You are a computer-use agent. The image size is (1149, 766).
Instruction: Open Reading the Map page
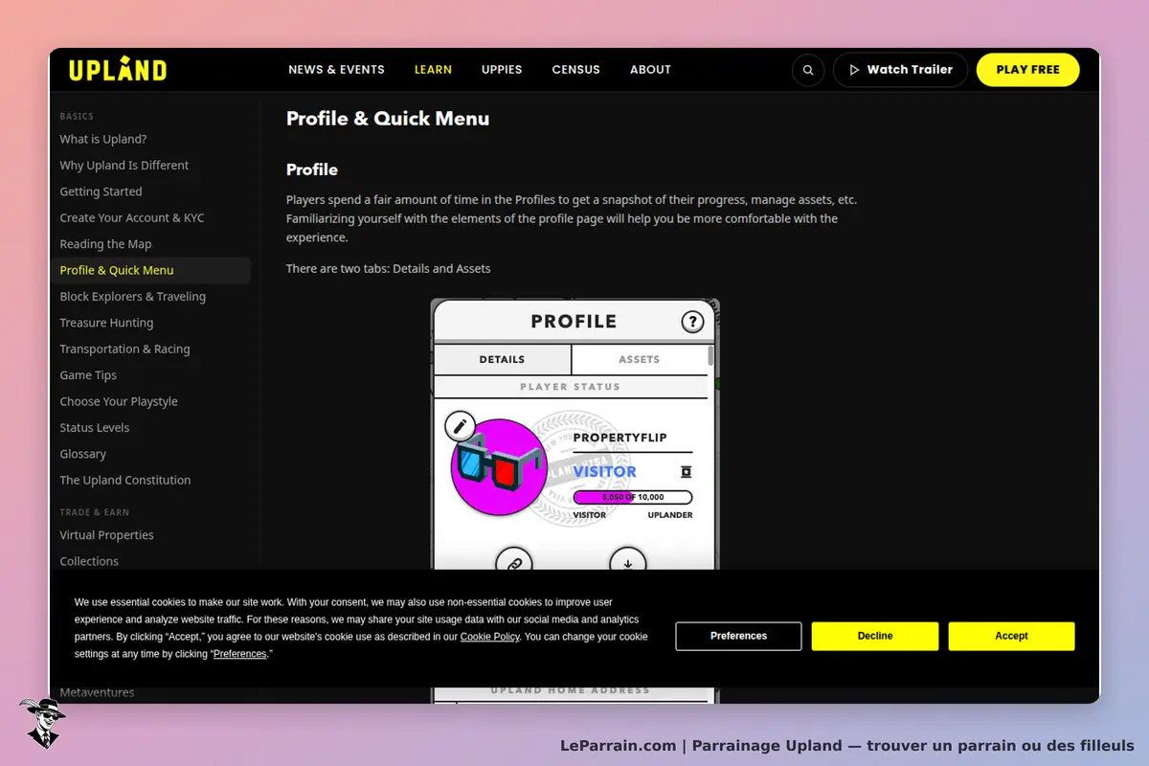click(105, 244)
